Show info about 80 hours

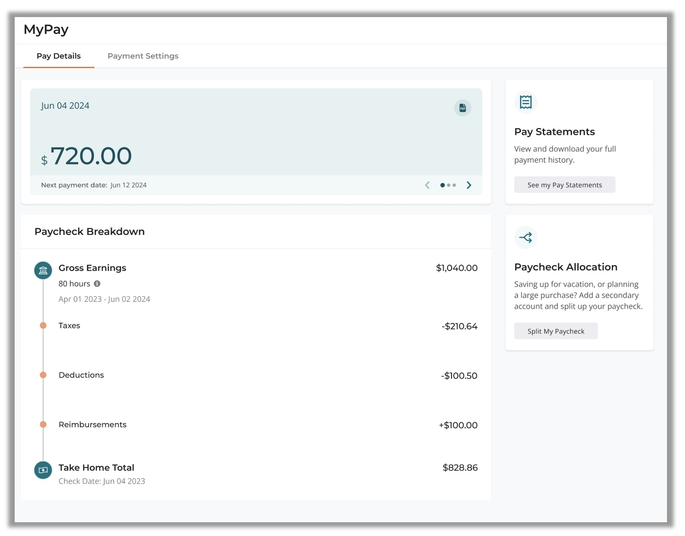(x=97, y=284)
